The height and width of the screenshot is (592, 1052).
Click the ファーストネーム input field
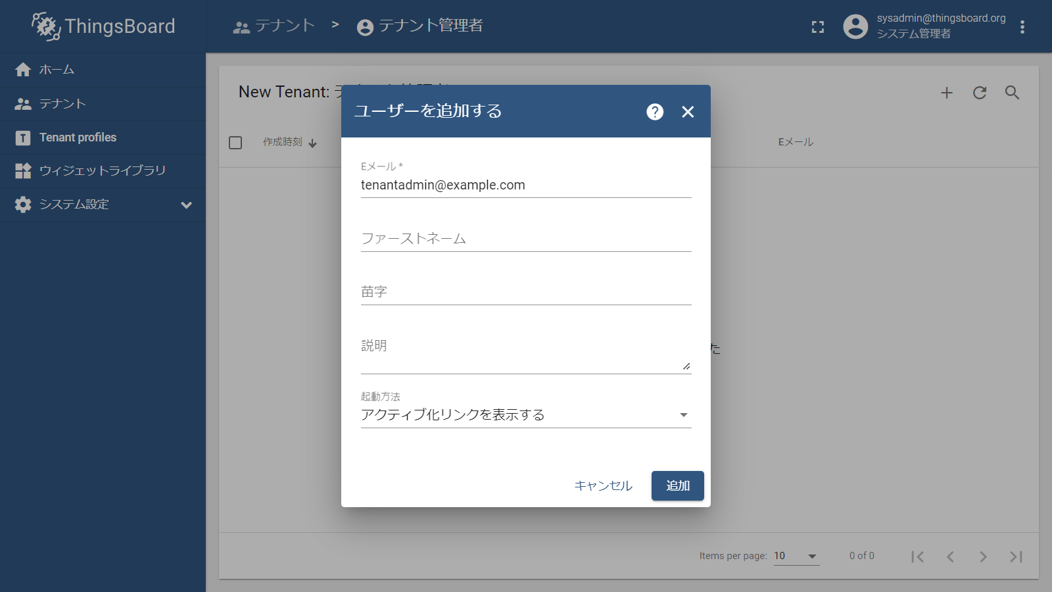point(525,239)
